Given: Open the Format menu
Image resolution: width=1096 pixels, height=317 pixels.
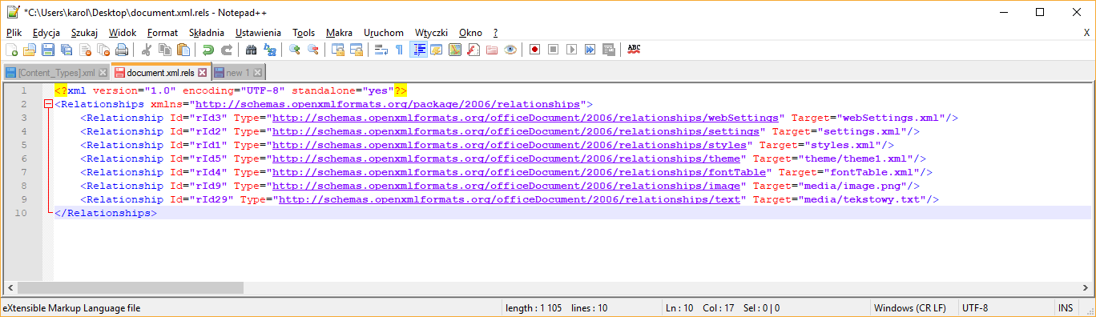Looking at the screenshot, I should pos(163,32).
